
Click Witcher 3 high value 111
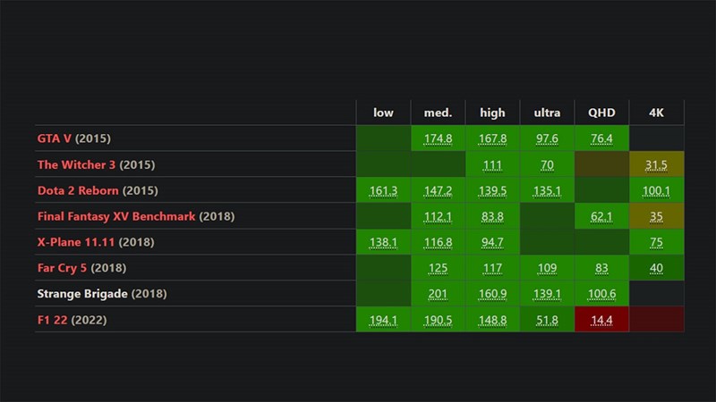point(492,165)
